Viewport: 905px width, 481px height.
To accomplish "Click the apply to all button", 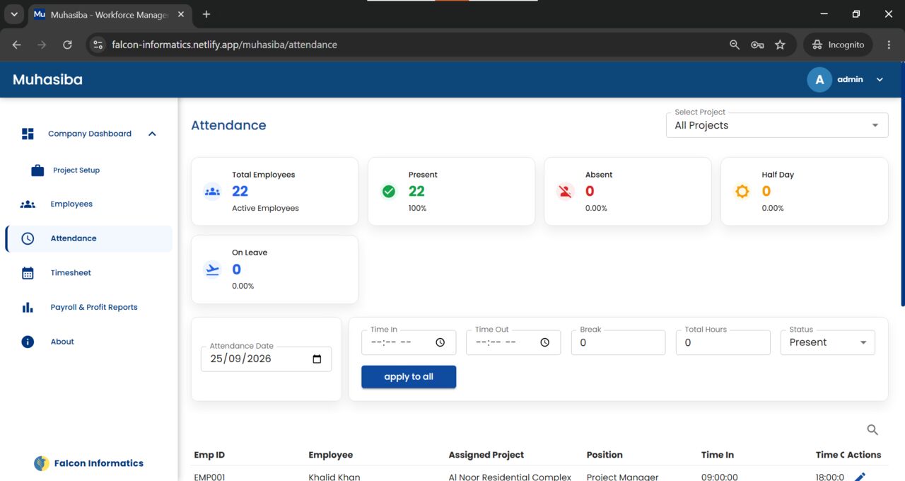I will 409,377.
